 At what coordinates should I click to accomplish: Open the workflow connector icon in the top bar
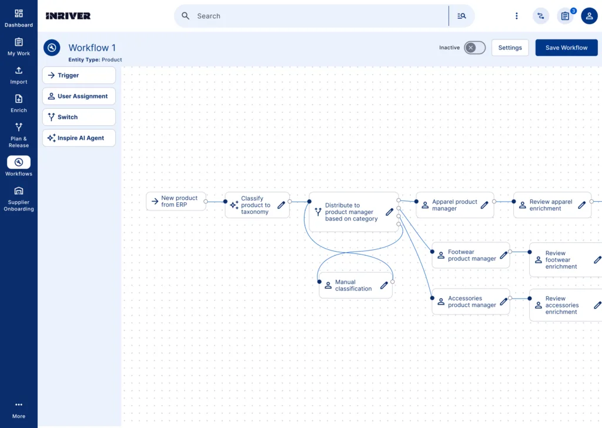(x=541, y=16)
